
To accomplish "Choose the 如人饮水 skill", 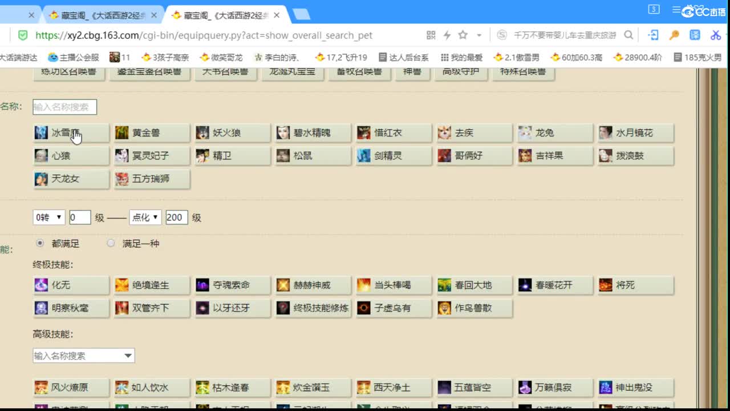I will (x=152, y=388).
